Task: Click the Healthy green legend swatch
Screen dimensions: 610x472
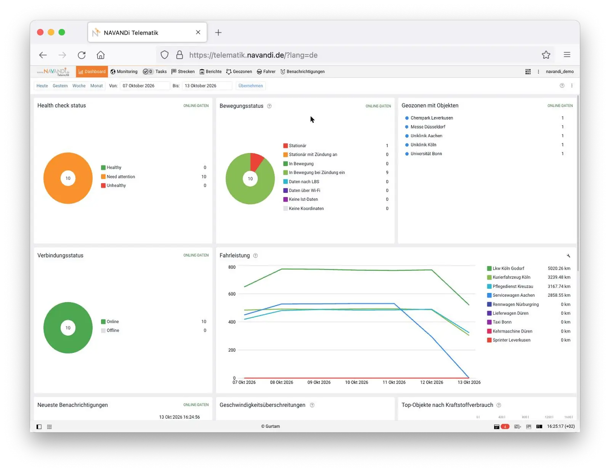Action: [103, 168]
